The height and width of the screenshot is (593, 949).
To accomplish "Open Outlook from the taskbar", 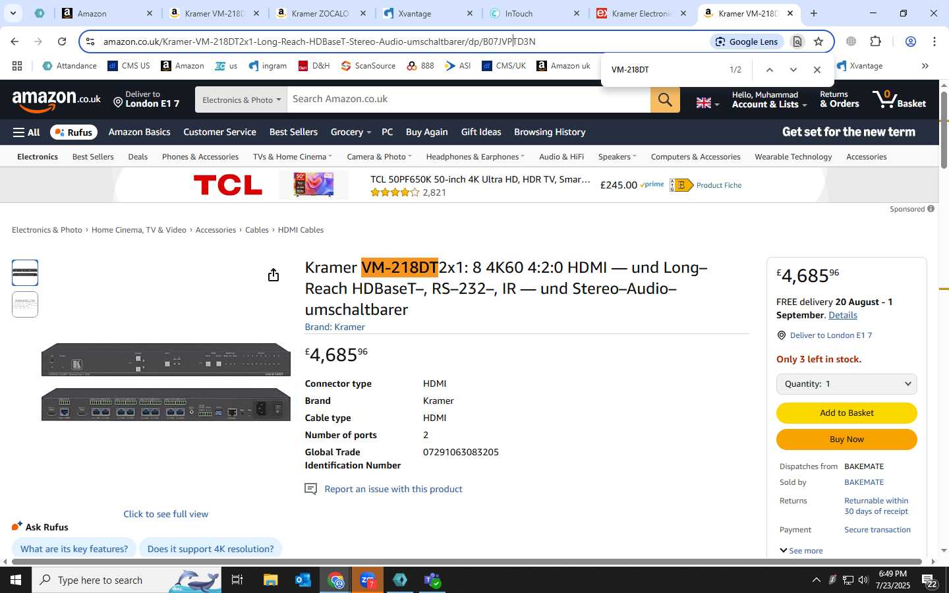I will pyautogui.click(x=303, y=580).
